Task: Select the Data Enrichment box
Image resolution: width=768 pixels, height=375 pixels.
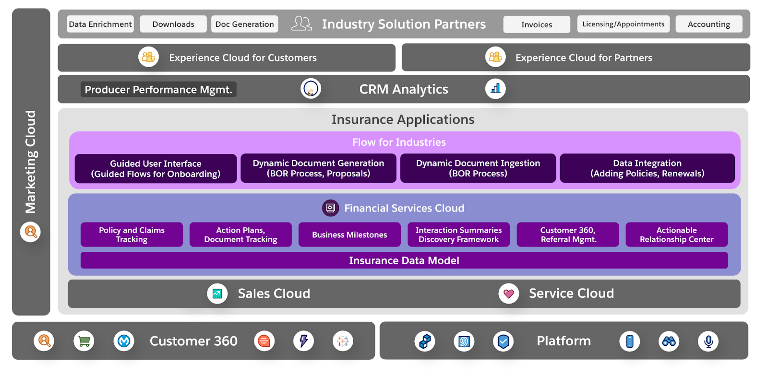Action: (100, 24)
